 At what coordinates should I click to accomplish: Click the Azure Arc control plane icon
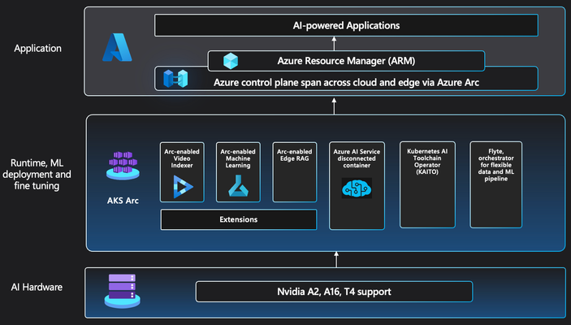point(175,78)
